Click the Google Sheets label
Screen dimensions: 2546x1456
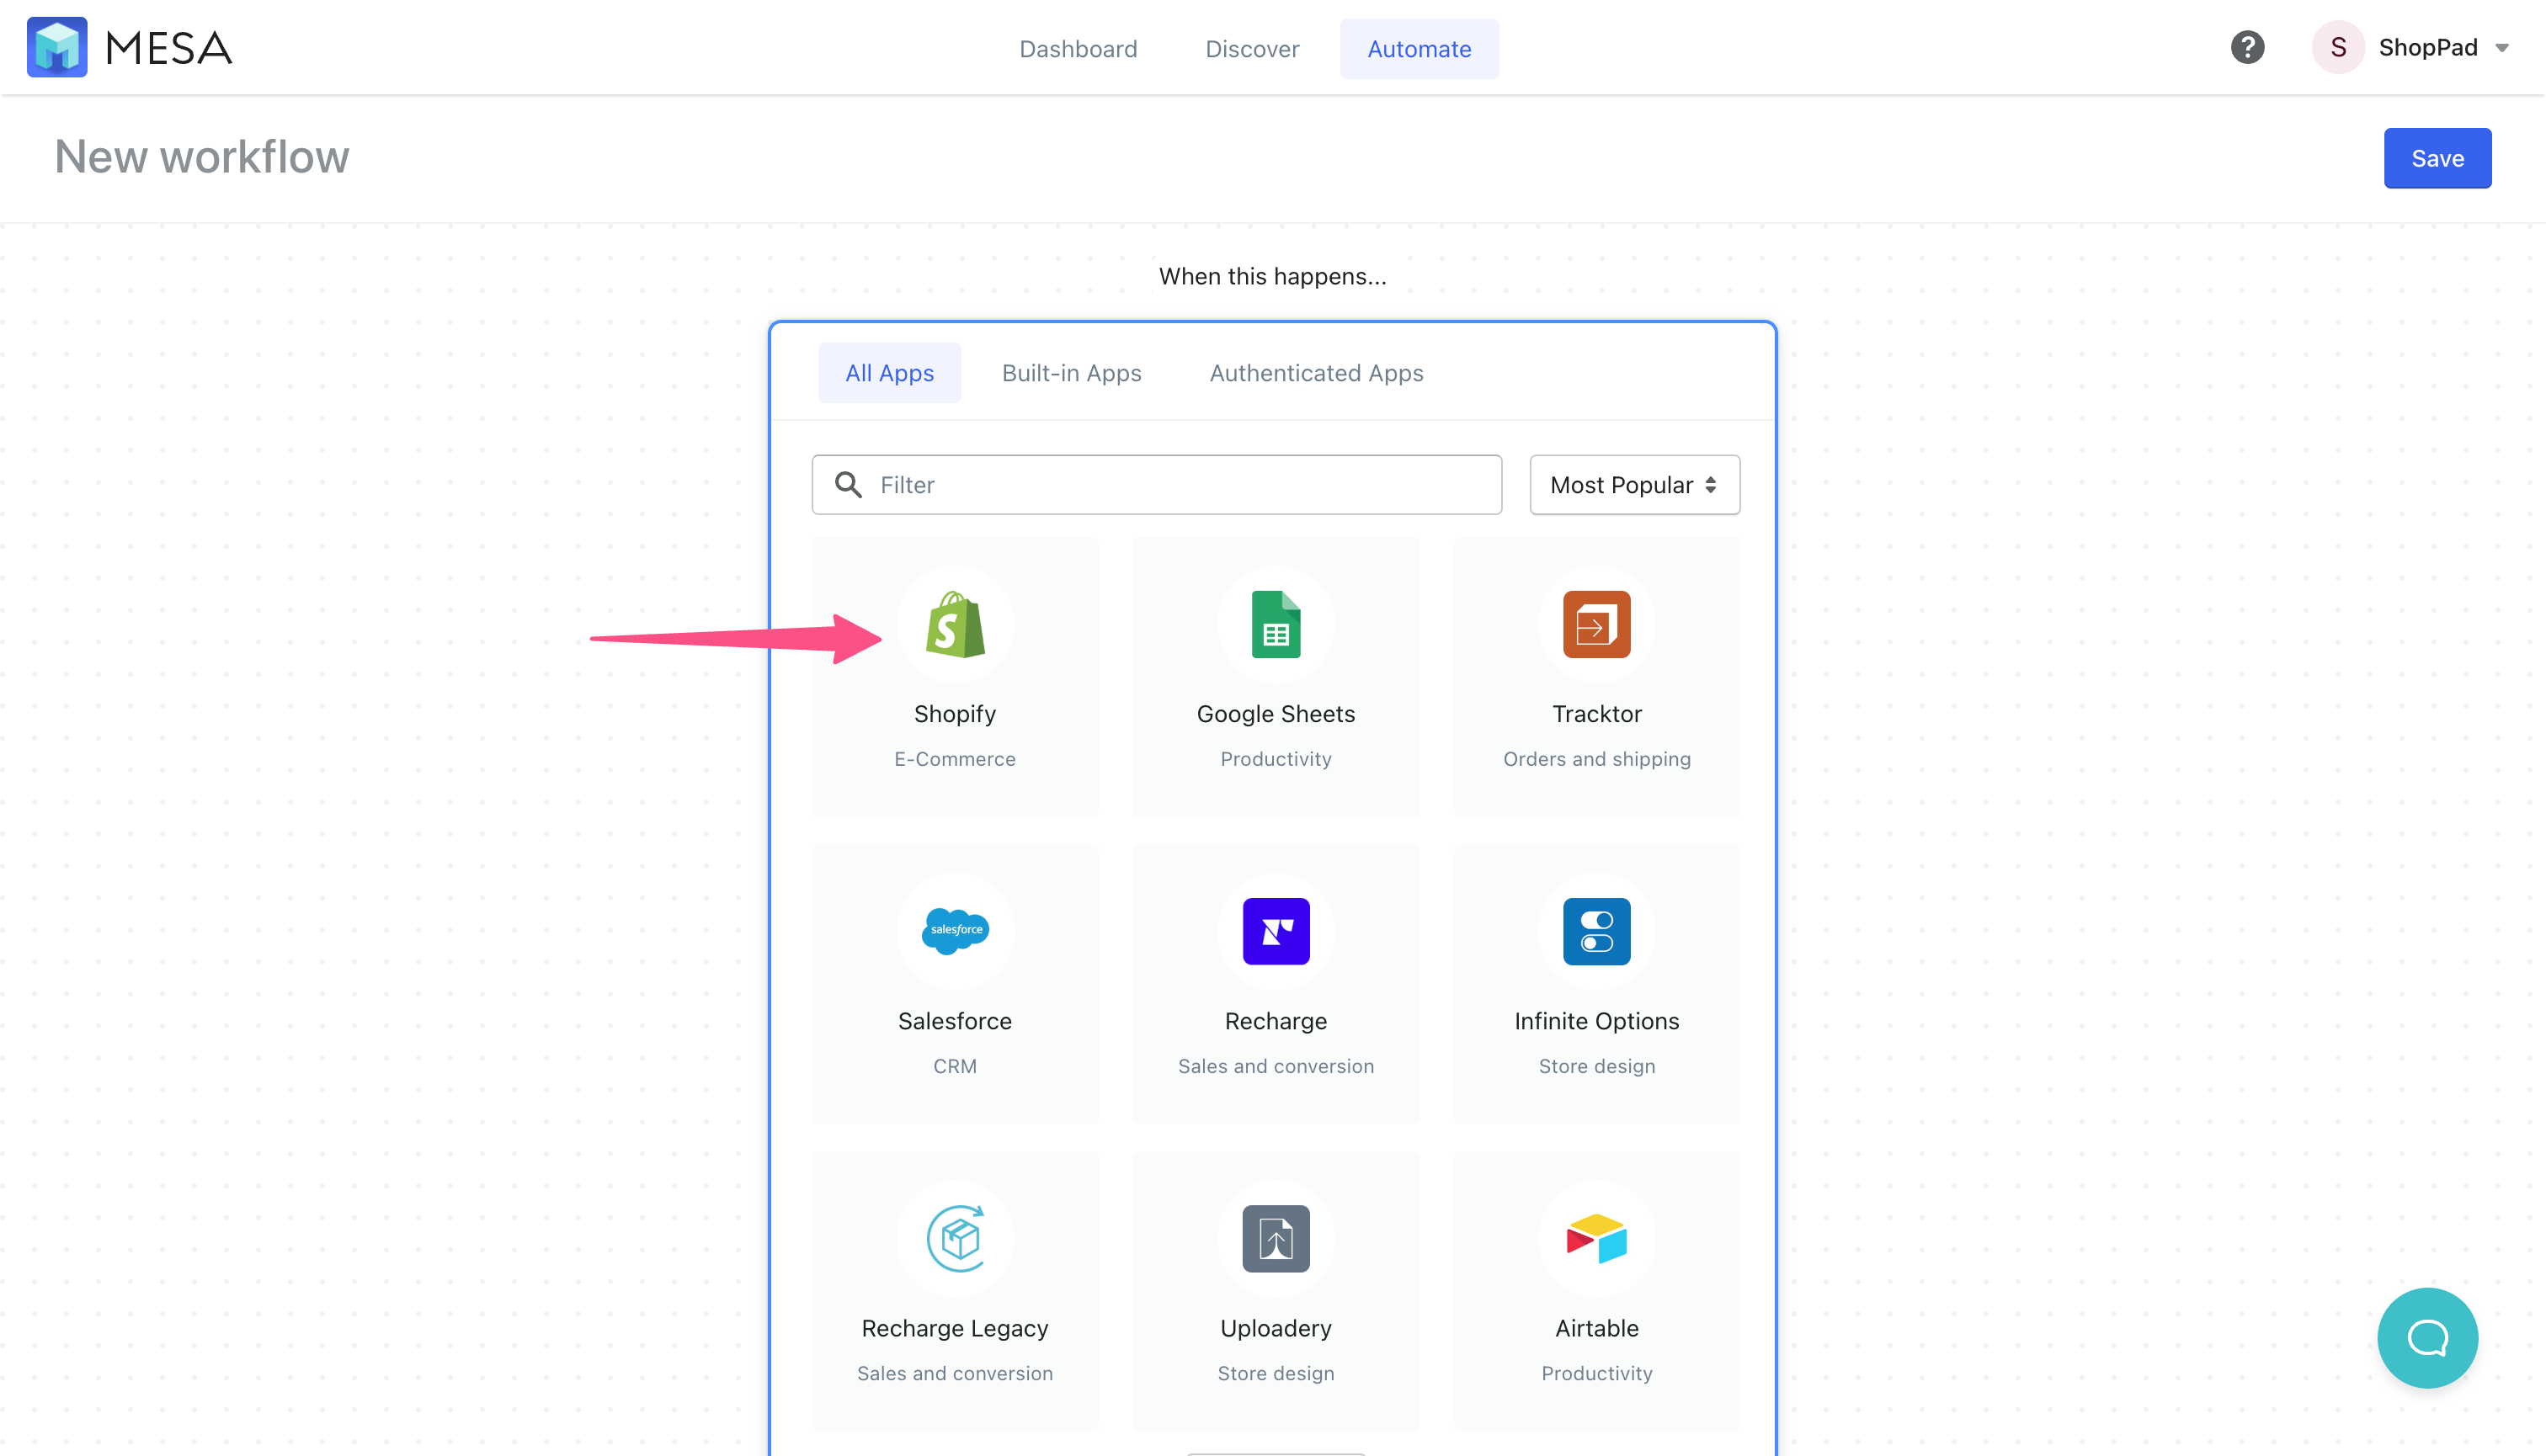1276,714
